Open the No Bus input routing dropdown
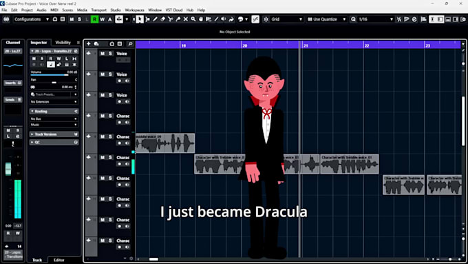Viewport: 468px width, 264px height. point(54,119)
